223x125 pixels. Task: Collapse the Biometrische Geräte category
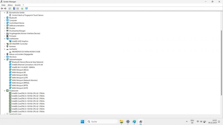click(4, 12)
